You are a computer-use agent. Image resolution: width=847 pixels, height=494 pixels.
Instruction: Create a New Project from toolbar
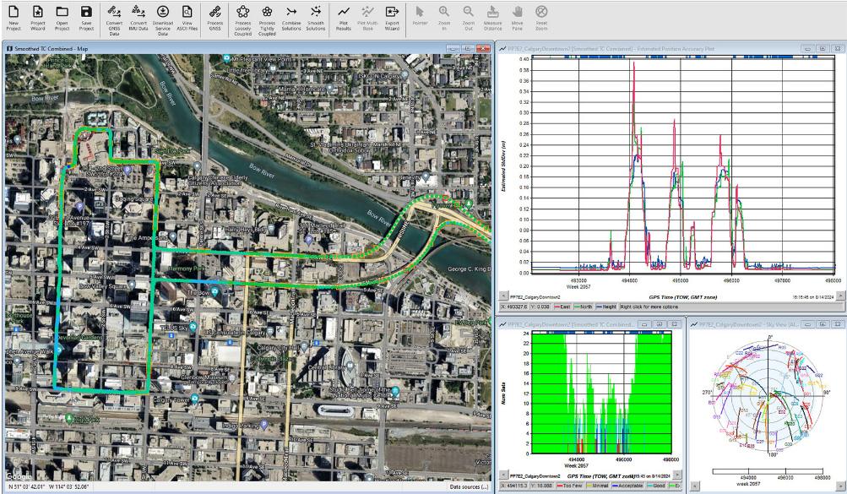[14, 18]
